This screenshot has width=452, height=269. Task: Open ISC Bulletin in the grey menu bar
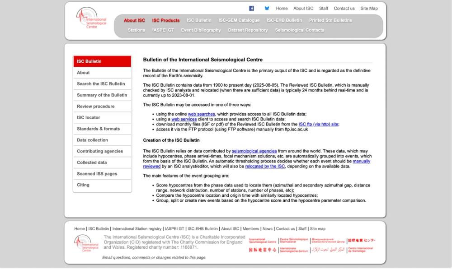click(199, 20)
